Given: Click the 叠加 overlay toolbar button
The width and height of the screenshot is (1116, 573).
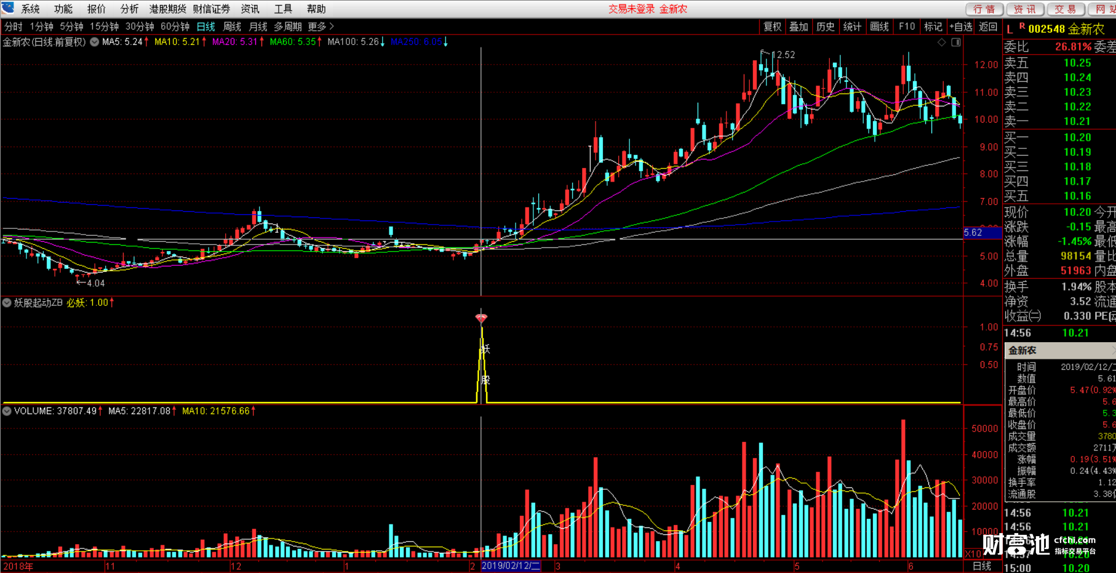Looking at the screenshot, I should (799, 26).
